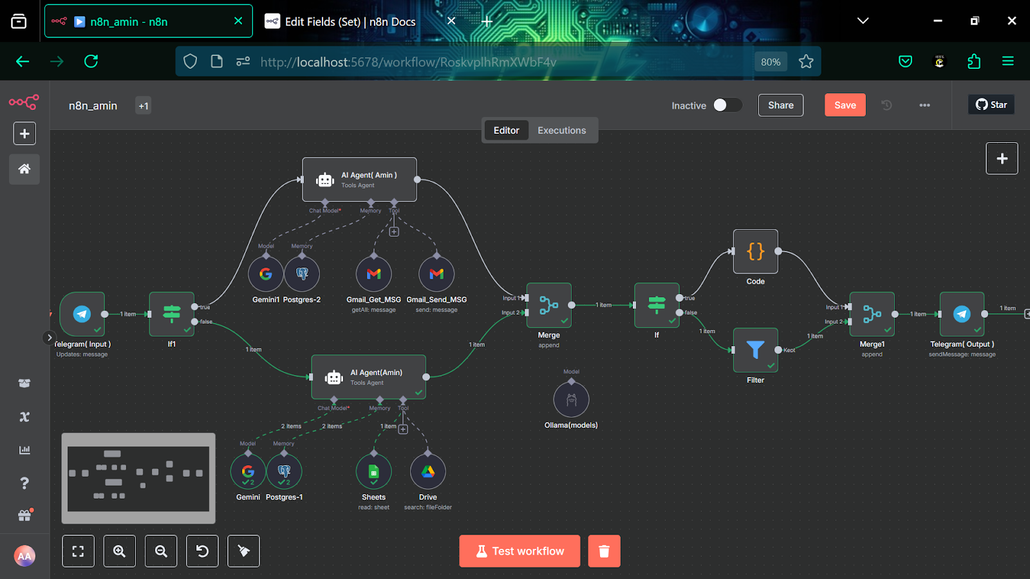Click the Gmail_Get_MSG tool node
This screenshot has height=579, width=1030.
(x=373, y=274)
